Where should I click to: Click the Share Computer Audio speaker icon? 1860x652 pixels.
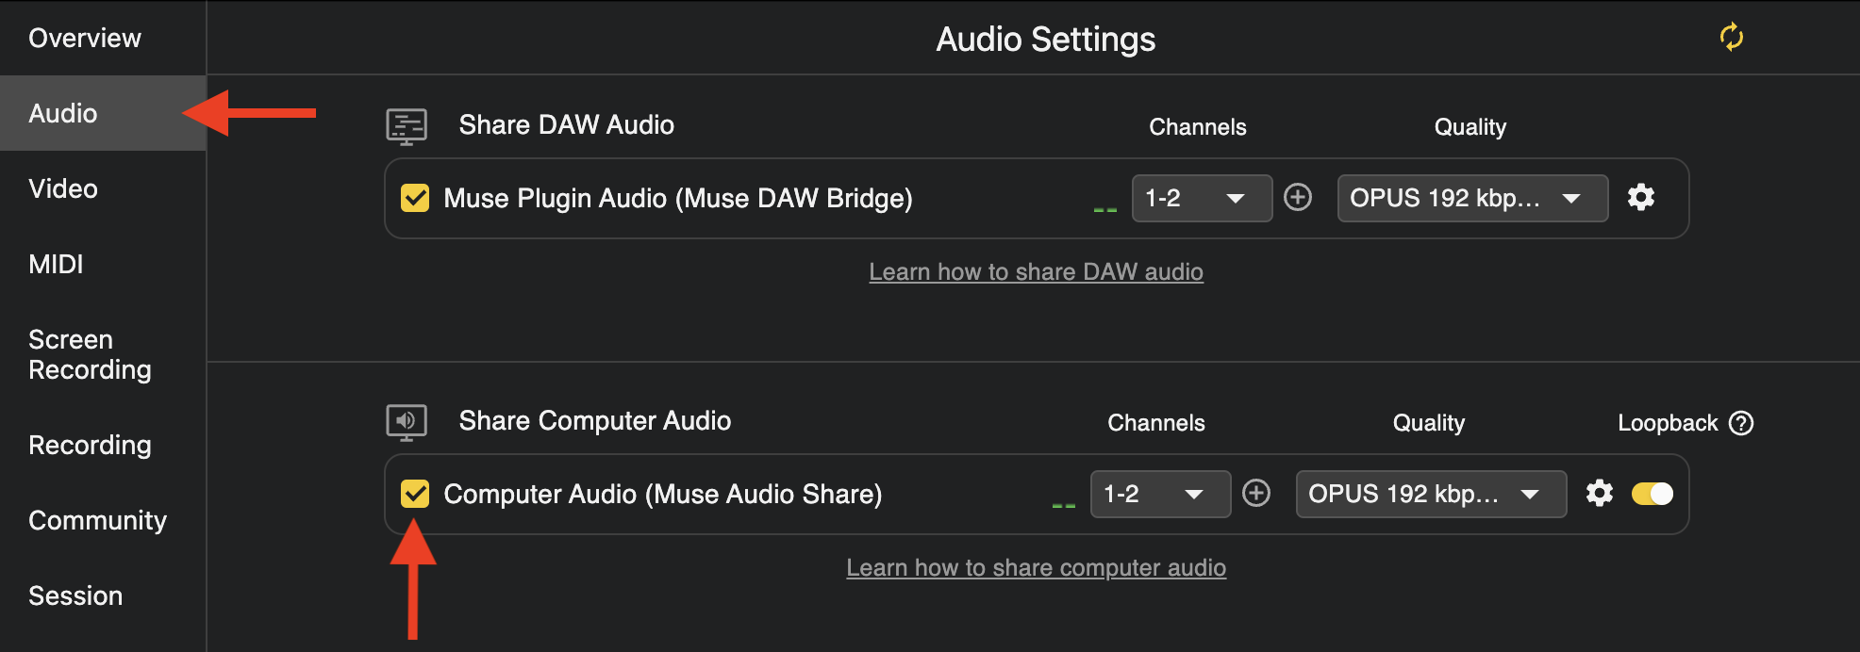pos(407,422)
